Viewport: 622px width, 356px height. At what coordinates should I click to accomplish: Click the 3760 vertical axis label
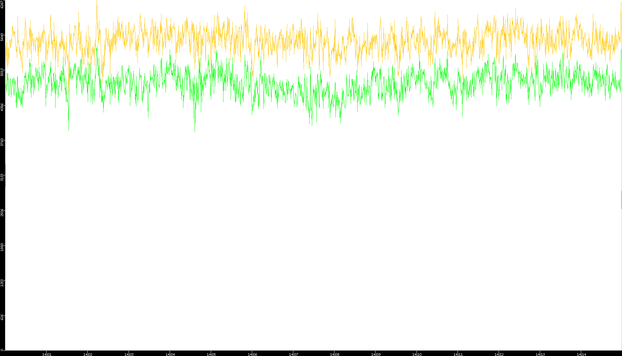pos(2,142)
